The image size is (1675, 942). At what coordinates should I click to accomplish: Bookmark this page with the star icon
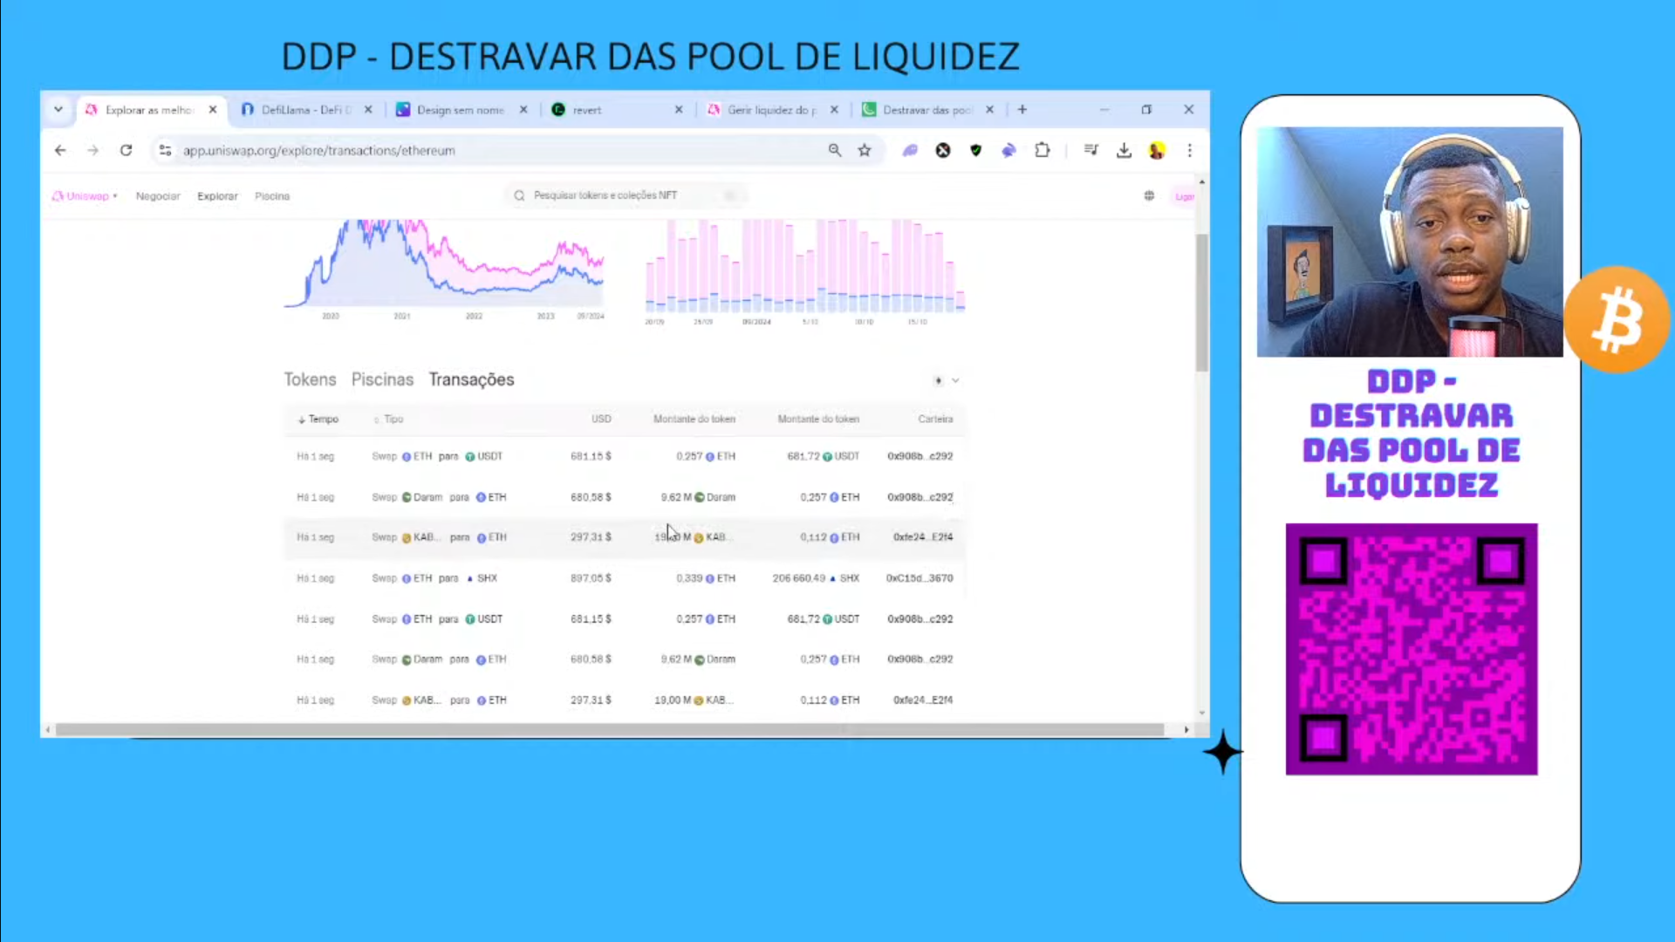pos(865,150)
